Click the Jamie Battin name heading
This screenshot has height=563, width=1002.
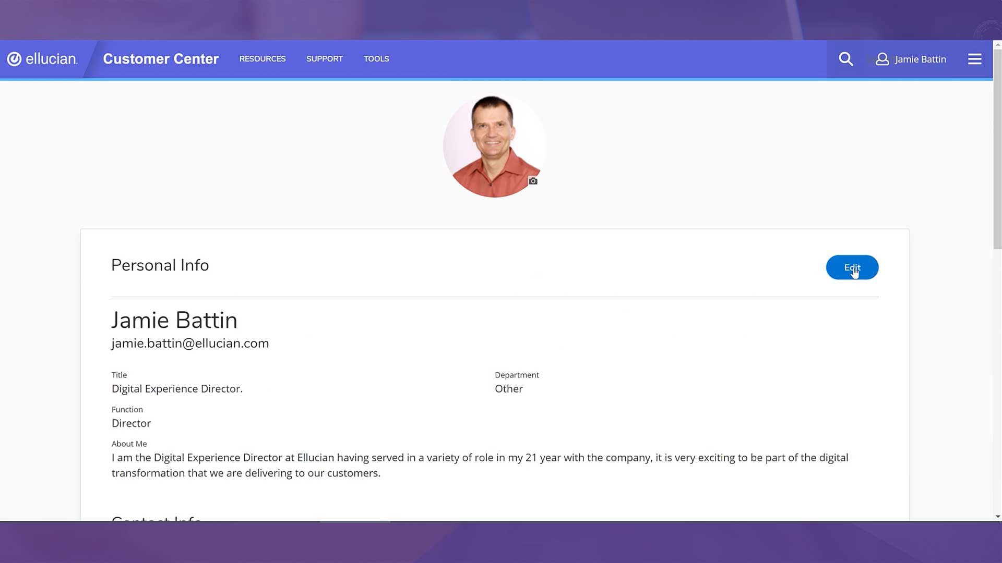pos(174,320)
